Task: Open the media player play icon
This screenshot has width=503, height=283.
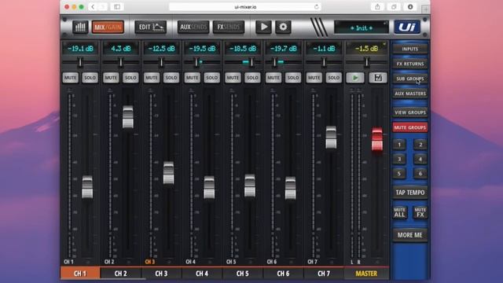Action: click(x=263, y=27)
